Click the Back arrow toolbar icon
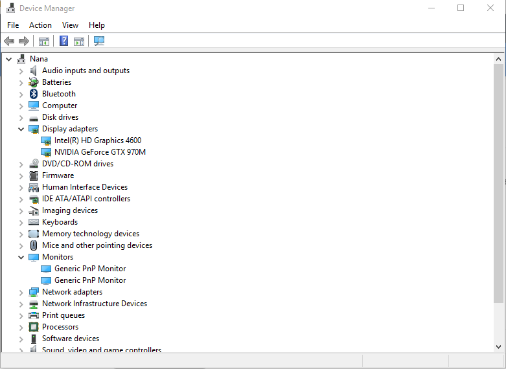 [9, 41]
